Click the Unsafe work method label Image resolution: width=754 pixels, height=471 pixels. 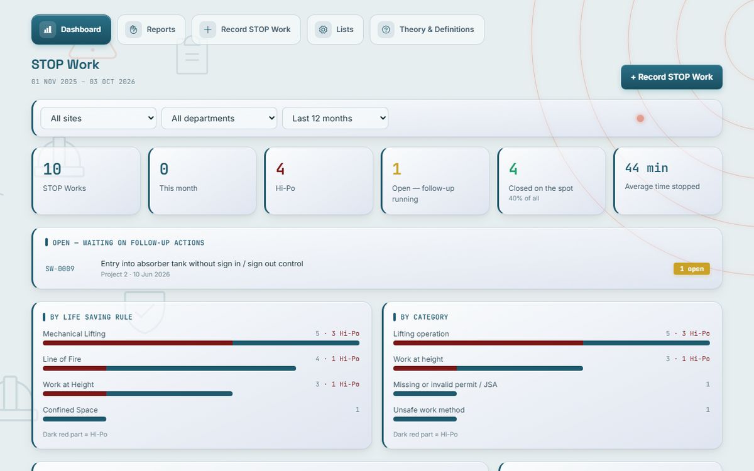429,410
